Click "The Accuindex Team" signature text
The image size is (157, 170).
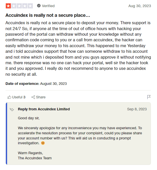[x=35, y=158]
